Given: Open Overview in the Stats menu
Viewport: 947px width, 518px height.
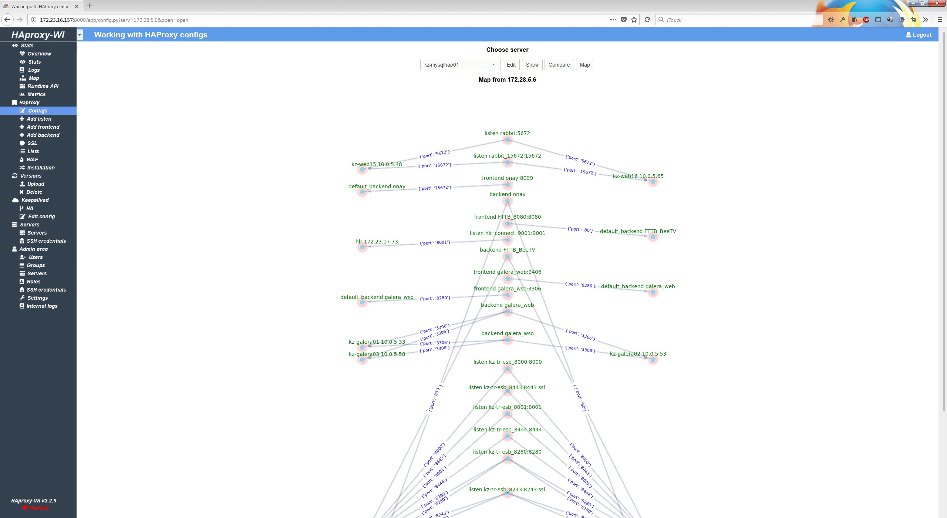Looking at the screenshot, I should tap(39, 54).
